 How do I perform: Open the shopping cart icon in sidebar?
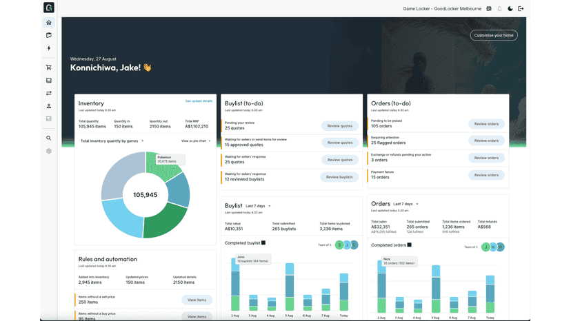(49, 68)
